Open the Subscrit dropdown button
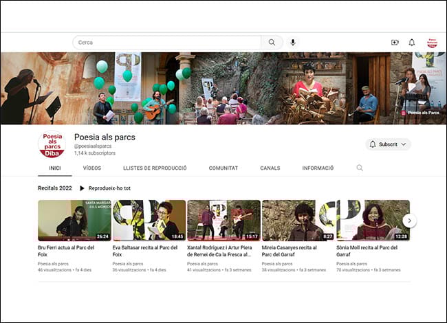 (x=388, y=144)
